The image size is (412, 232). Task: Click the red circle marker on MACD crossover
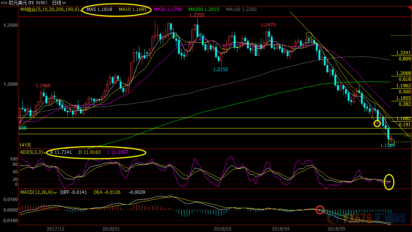point(320,209)
